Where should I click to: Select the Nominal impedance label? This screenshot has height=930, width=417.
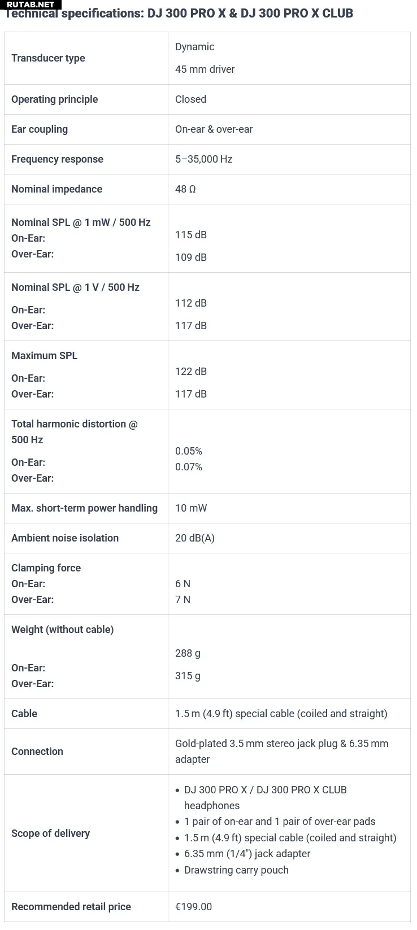pyautogui.click(x=57, y=189)
